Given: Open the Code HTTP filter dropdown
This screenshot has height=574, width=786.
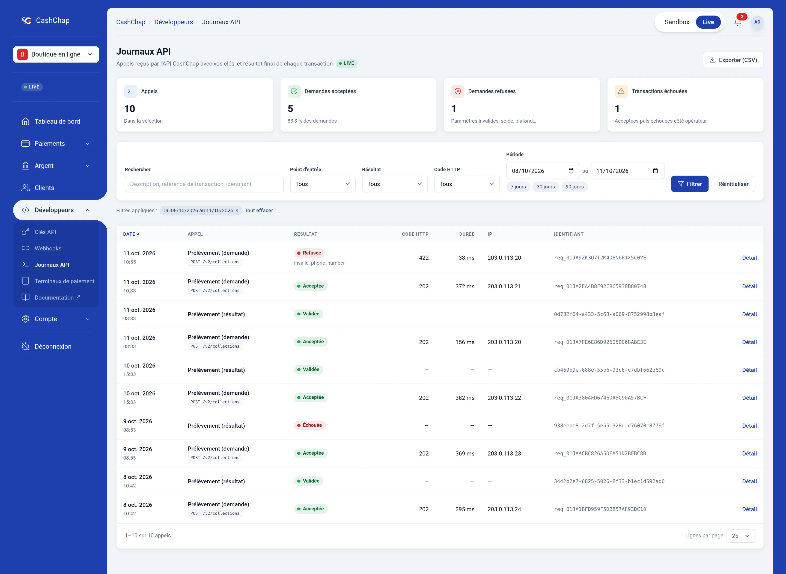Looking at the screenshot, I should point(467,184).
